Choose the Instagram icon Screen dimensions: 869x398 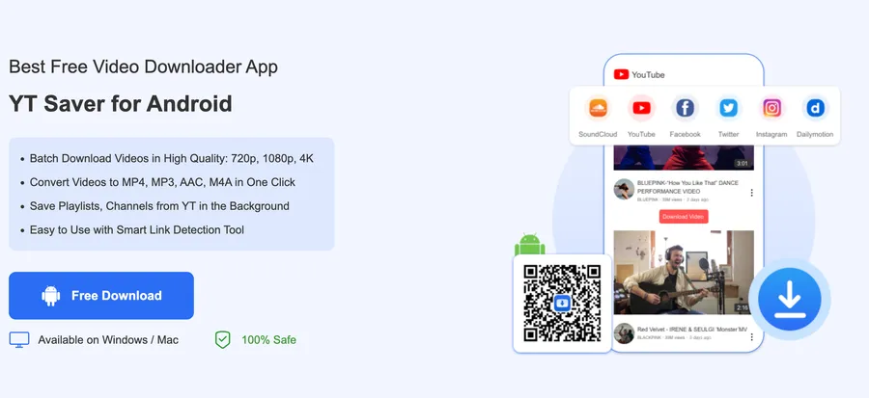point(771,108)
